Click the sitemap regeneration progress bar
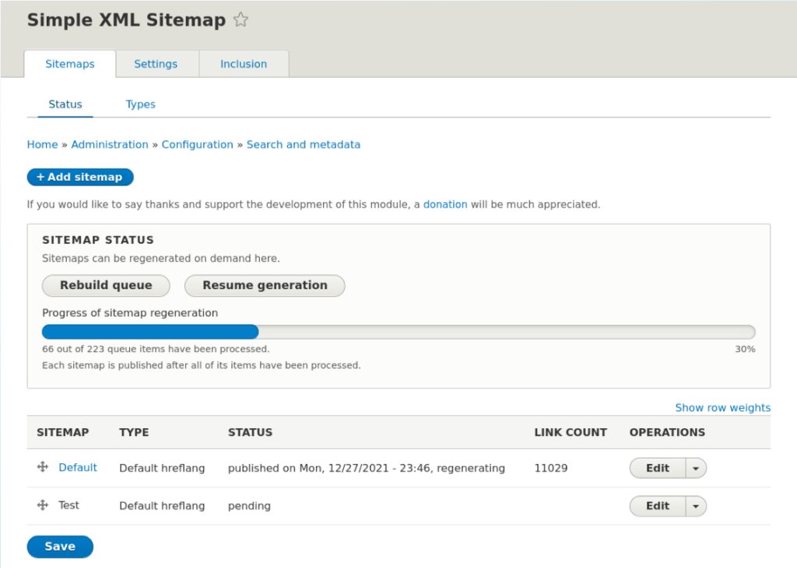Image resolution: width=797 pixels, height=568 pixels. (x=398, y=331)
